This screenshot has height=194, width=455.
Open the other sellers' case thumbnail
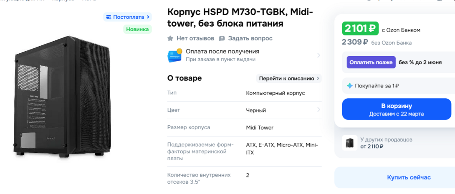(349, 143)
